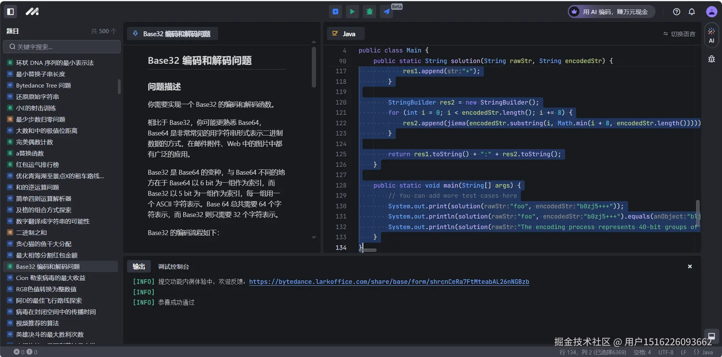
Task: Open the larkoffice feedback link
Action: tap(389, 282)
